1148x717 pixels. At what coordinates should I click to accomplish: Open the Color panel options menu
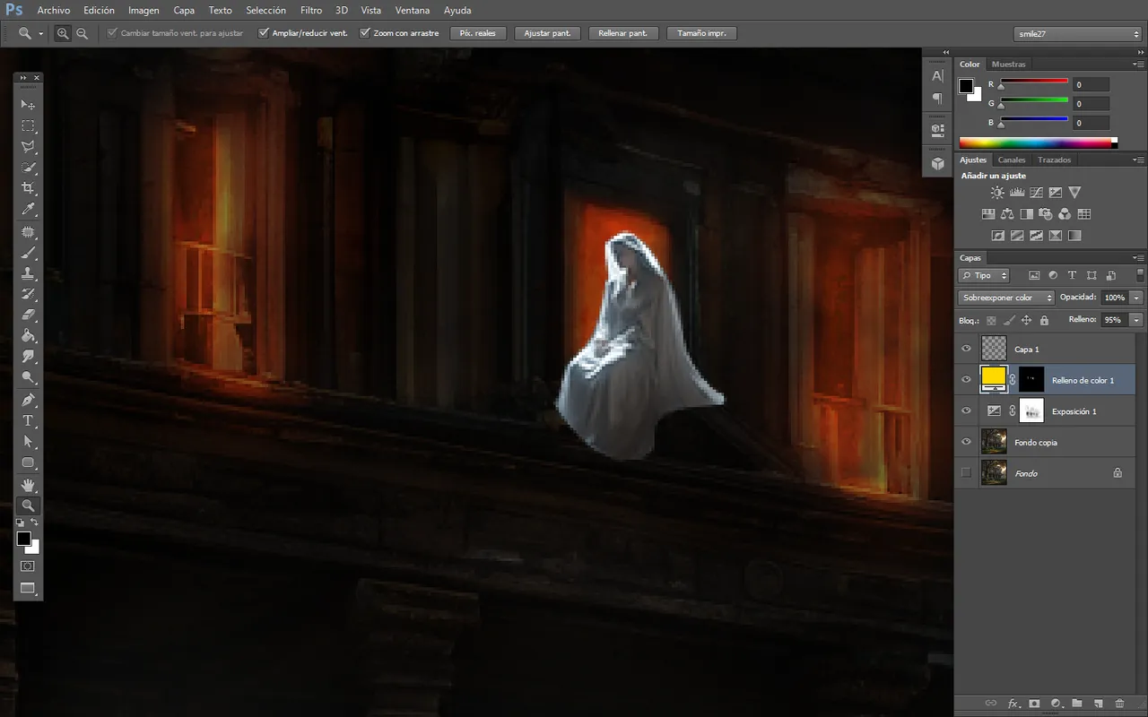click(x=1139, y=65)
